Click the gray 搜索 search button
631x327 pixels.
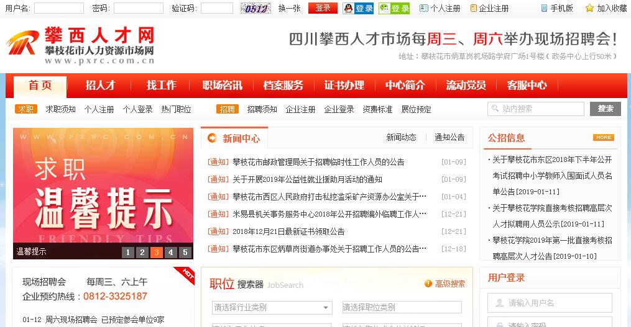tap(605, 109)
